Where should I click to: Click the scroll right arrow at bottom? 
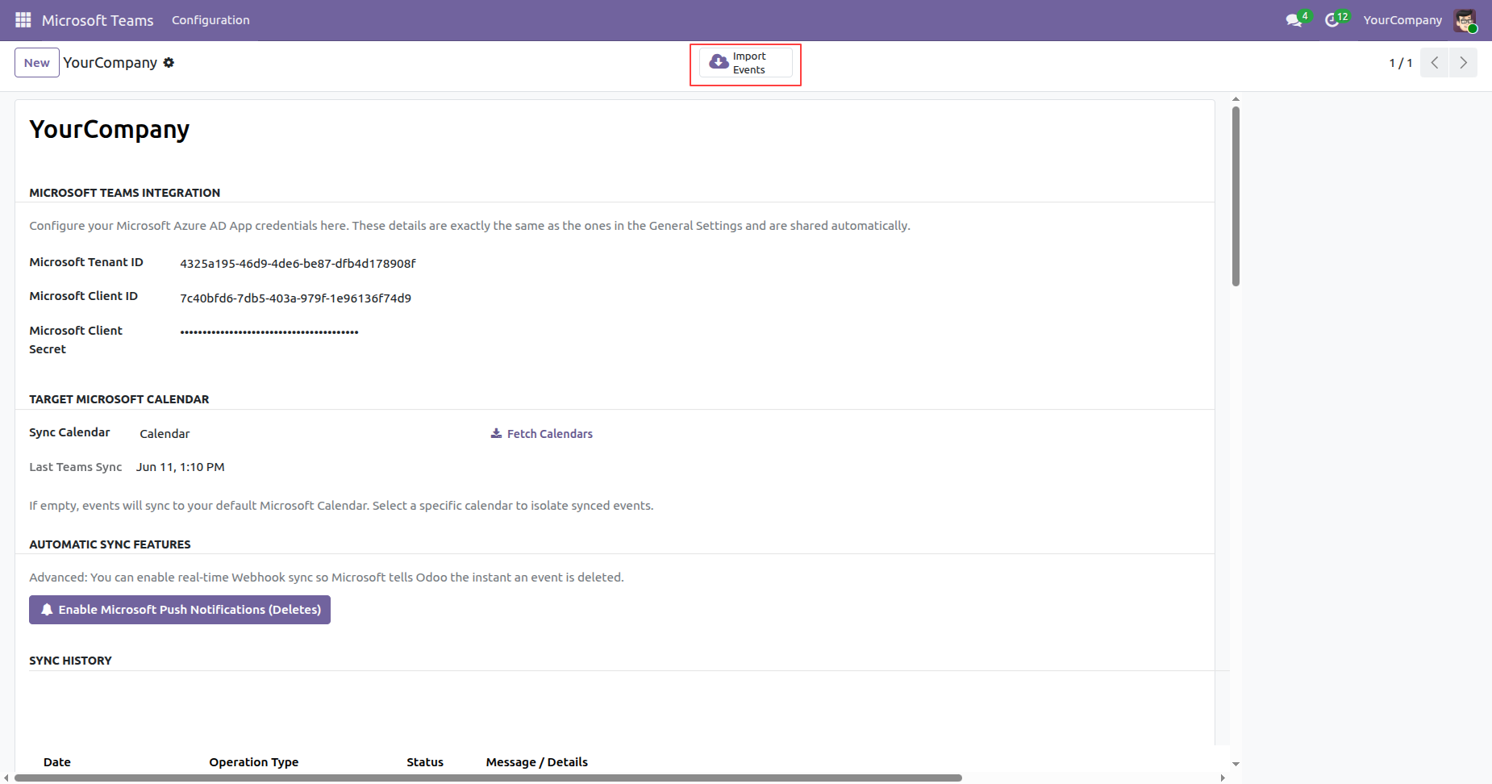(1223, 778)
